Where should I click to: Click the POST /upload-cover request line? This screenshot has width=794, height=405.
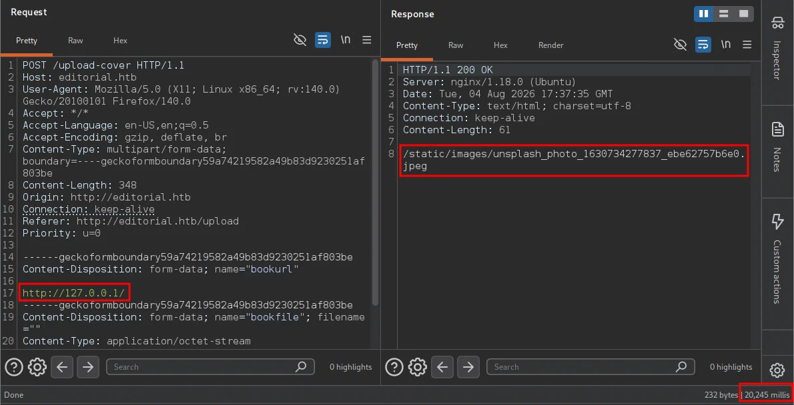[103, 65]
